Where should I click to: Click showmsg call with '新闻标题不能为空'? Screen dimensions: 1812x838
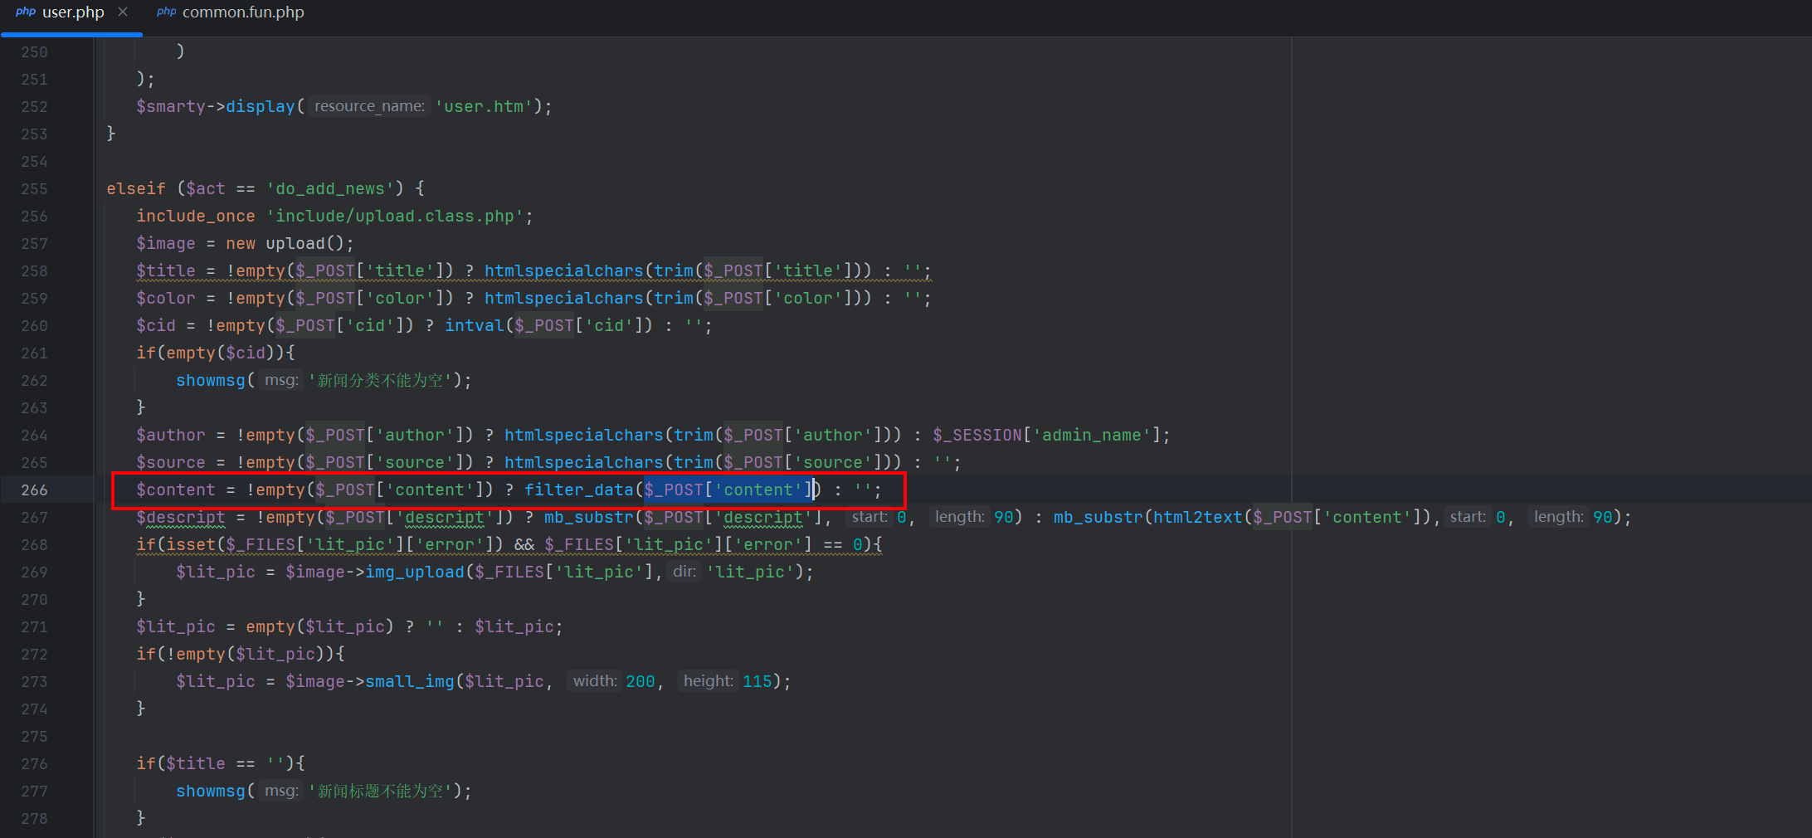324,792
